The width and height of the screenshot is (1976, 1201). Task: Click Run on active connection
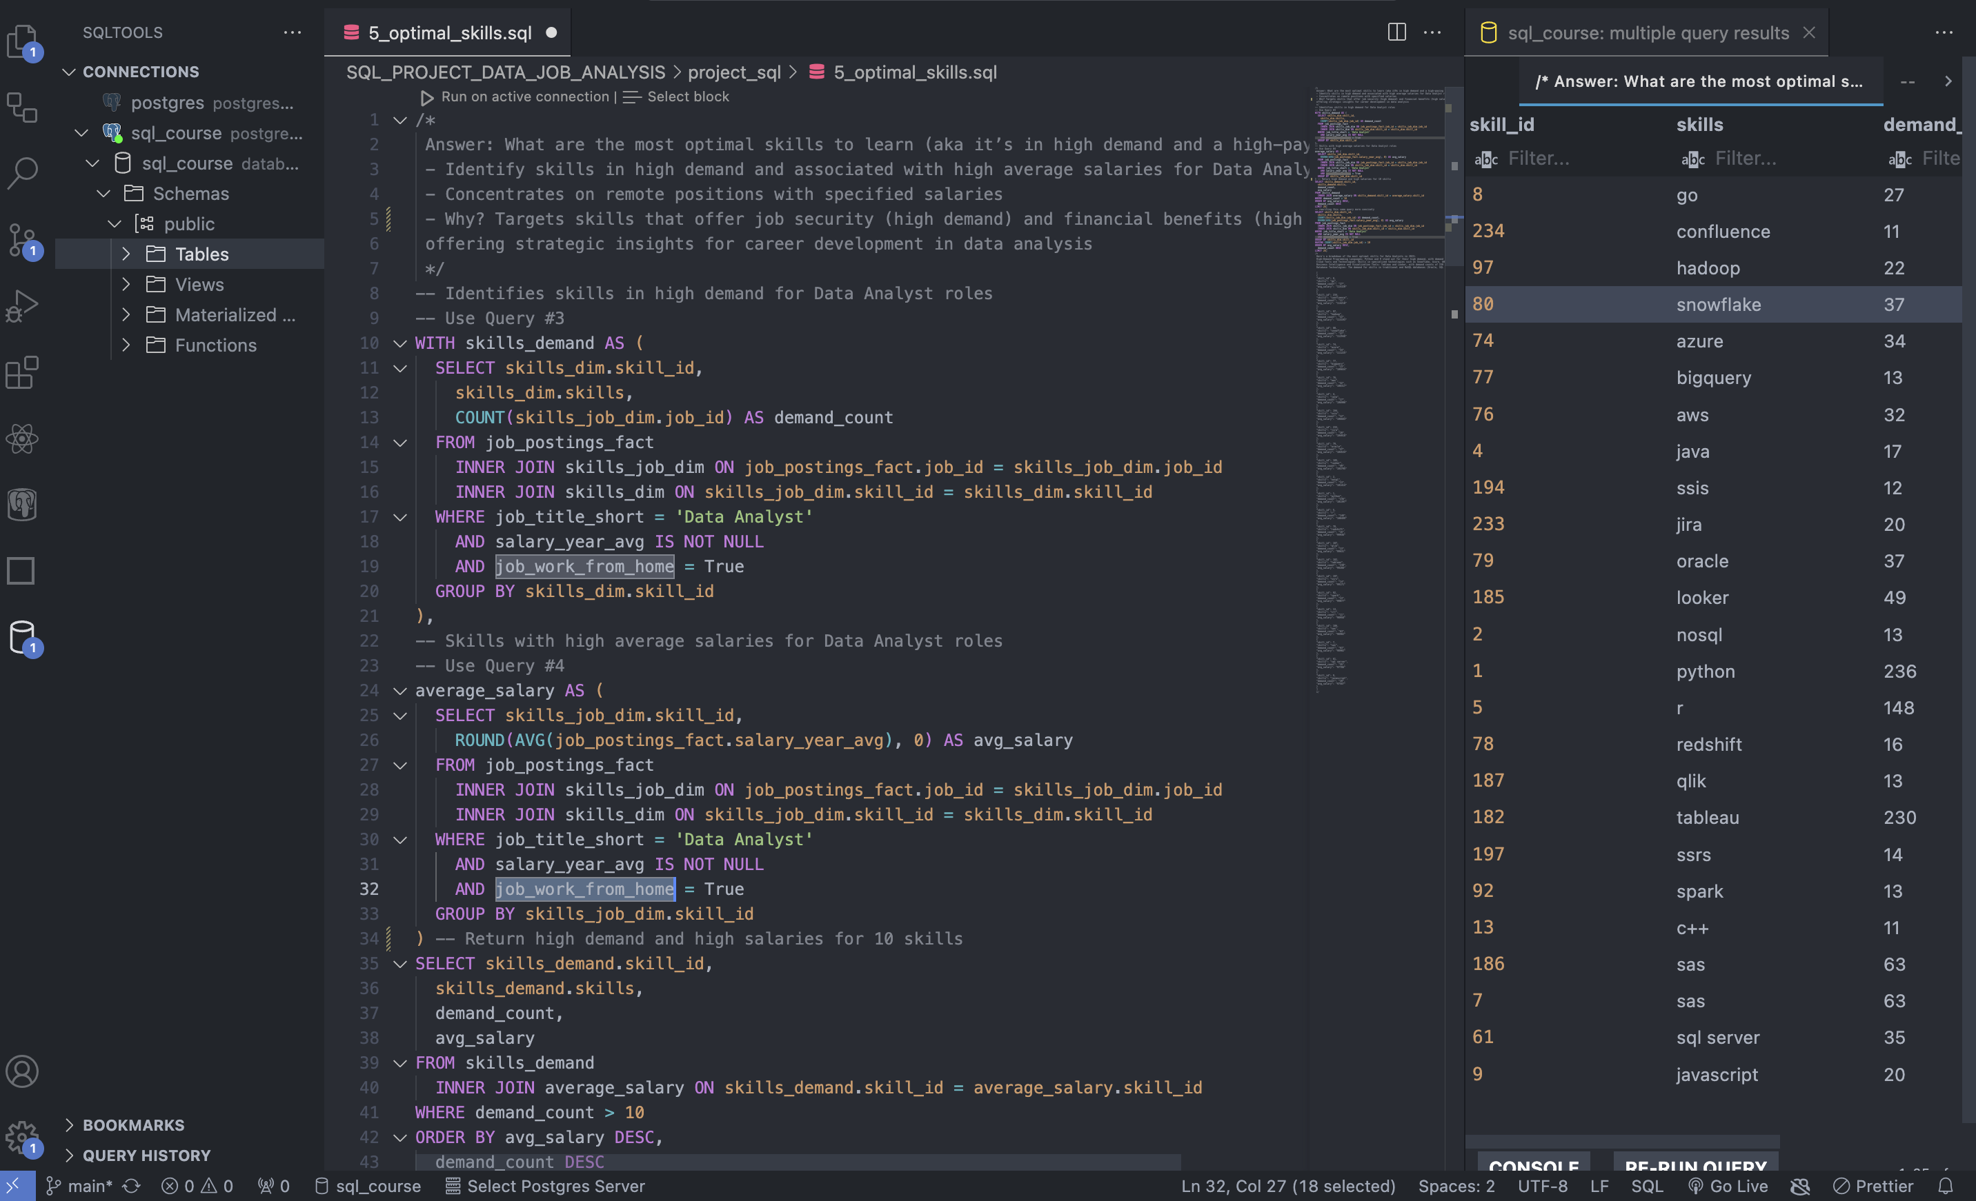pos(515,96)
